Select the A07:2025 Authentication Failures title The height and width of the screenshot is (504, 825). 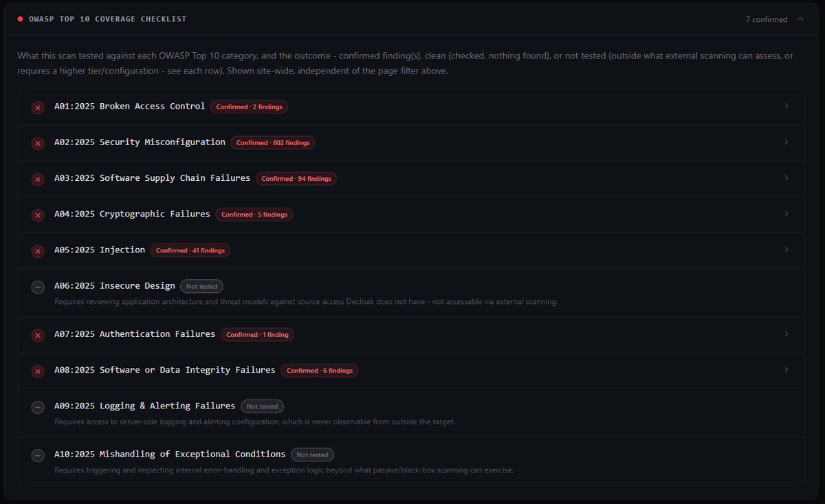pos(135,334)
